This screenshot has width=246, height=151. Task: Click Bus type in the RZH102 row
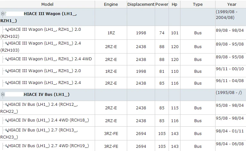coord(198,33)
